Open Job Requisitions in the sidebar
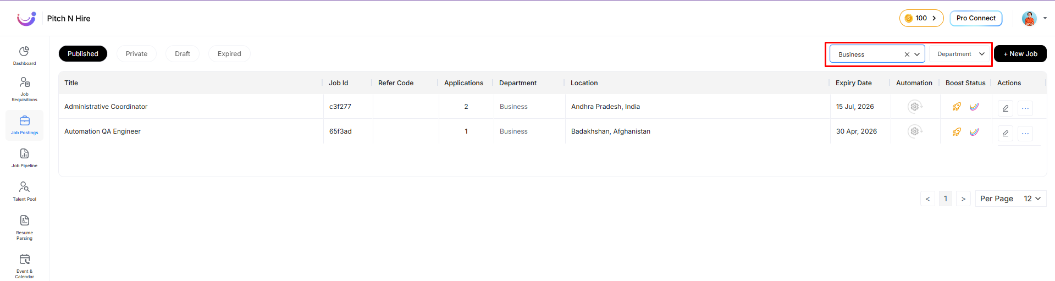1055x281 pixels. coord(24,89)
